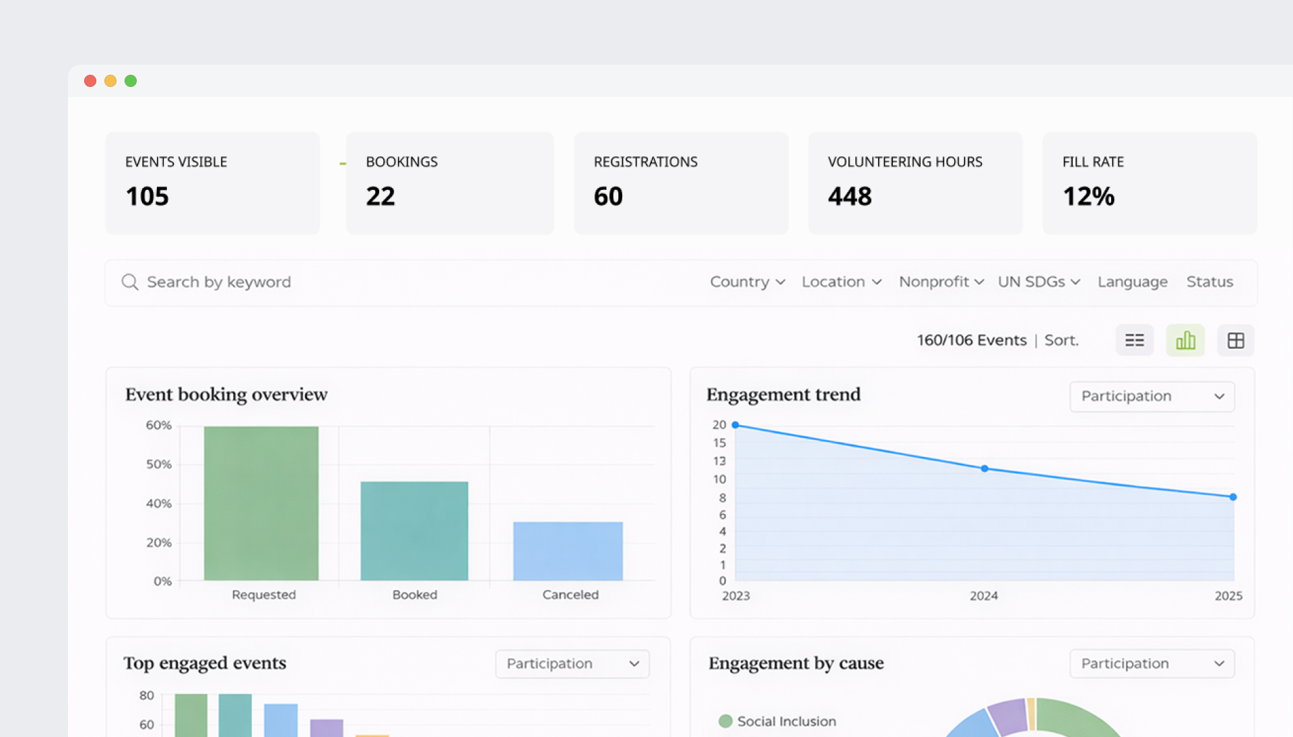Open Top engaged events Participation dropdown
Image resolution: width=1293 pixels, height=737 pixels.
(x=572, y=664)
